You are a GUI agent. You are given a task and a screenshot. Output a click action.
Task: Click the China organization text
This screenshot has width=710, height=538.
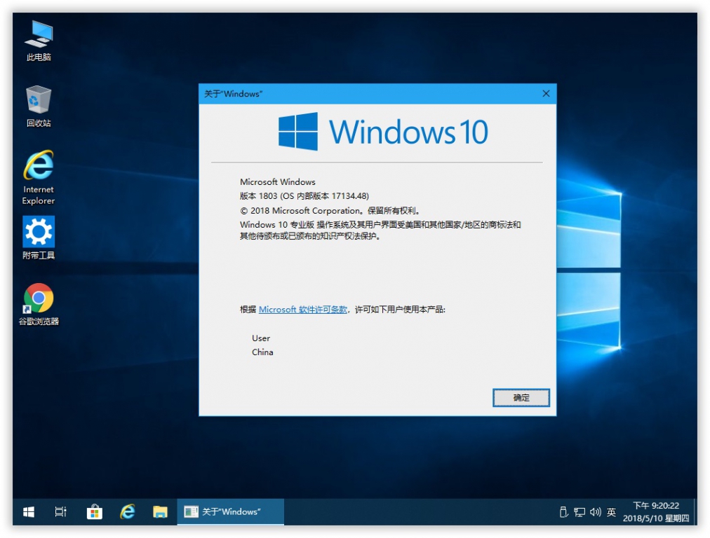(x=262, y=352)
